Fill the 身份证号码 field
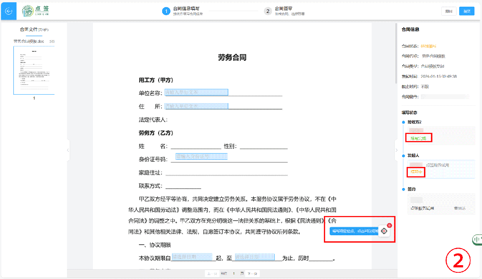This screenshot has width=482, height=279. (x=201, y=156)
